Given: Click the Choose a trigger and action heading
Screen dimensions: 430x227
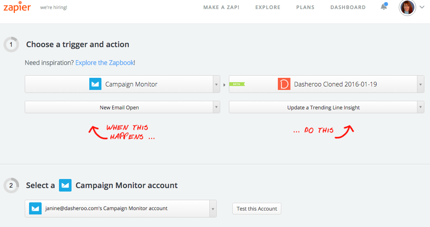Looking at the screenshot, I should point(78,44).
